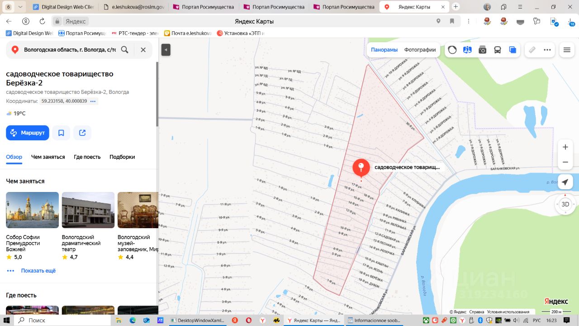Click Фотографии button on the map
This screenshot has width=579, height=326.
(x=420, y=50)
